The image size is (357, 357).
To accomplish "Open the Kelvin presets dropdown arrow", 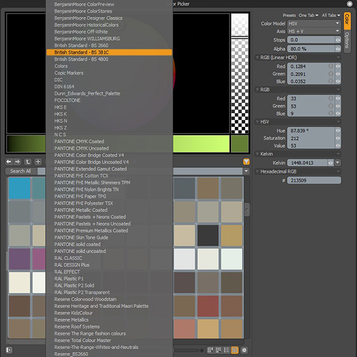I will [337, 162].
